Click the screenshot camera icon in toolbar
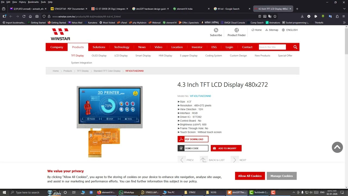 pyautogui.click(x=37, y=16)
